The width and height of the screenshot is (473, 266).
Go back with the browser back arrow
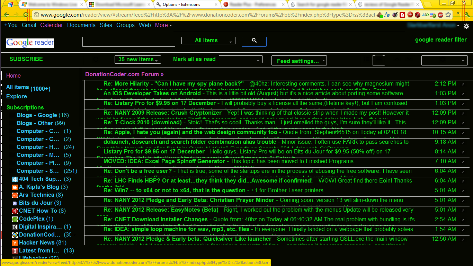[6, 15]
